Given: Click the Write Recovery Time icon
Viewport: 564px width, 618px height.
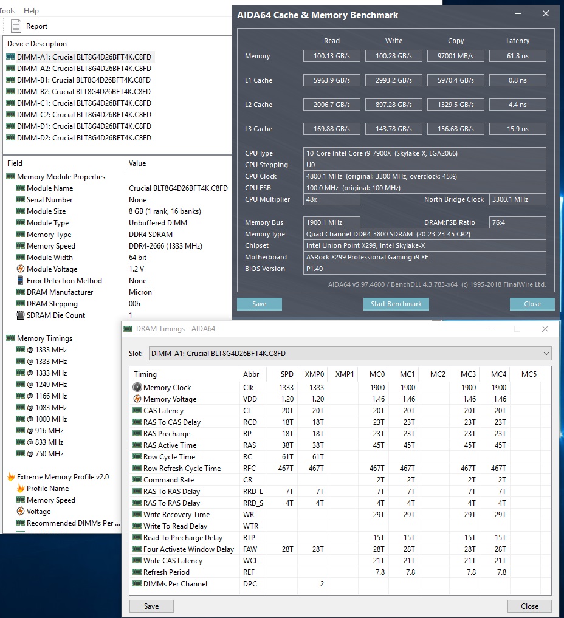Looking at the screenshot, I should coord(137,514).
